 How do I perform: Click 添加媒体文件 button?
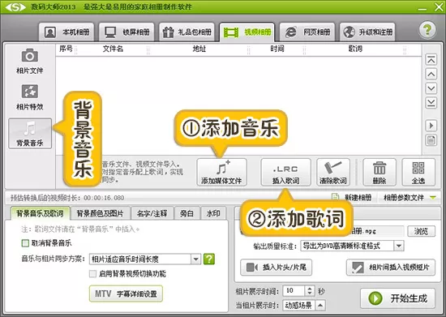(x=221, y=172)
